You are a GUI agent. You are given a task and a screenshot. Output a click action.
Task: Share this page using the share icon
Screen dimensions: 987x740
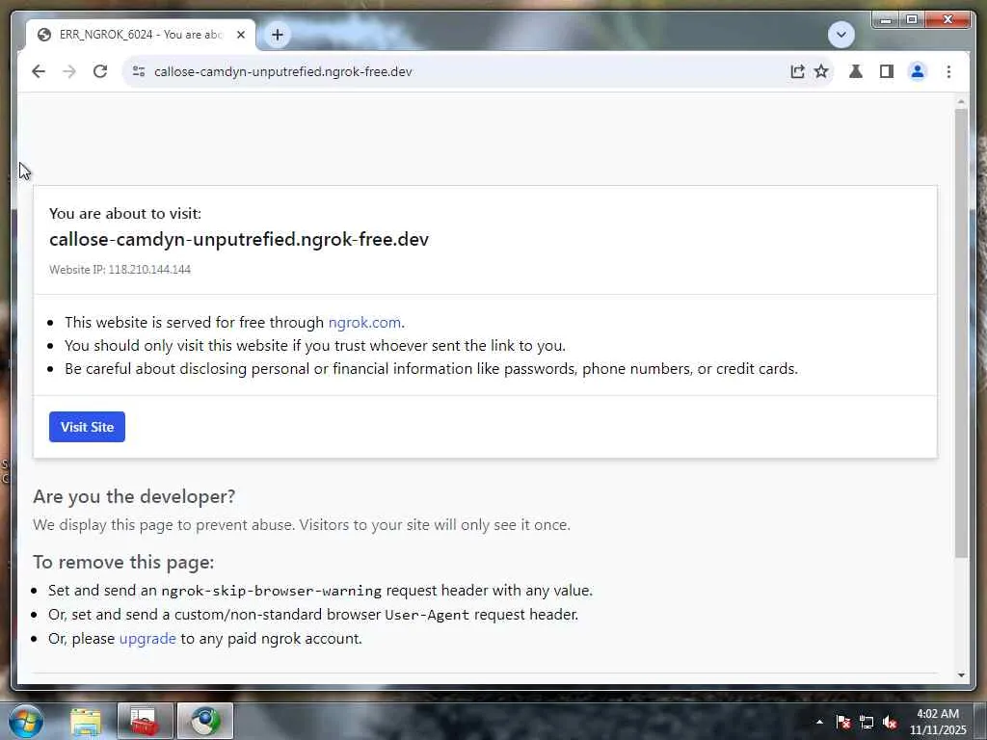tap(797, 71)
